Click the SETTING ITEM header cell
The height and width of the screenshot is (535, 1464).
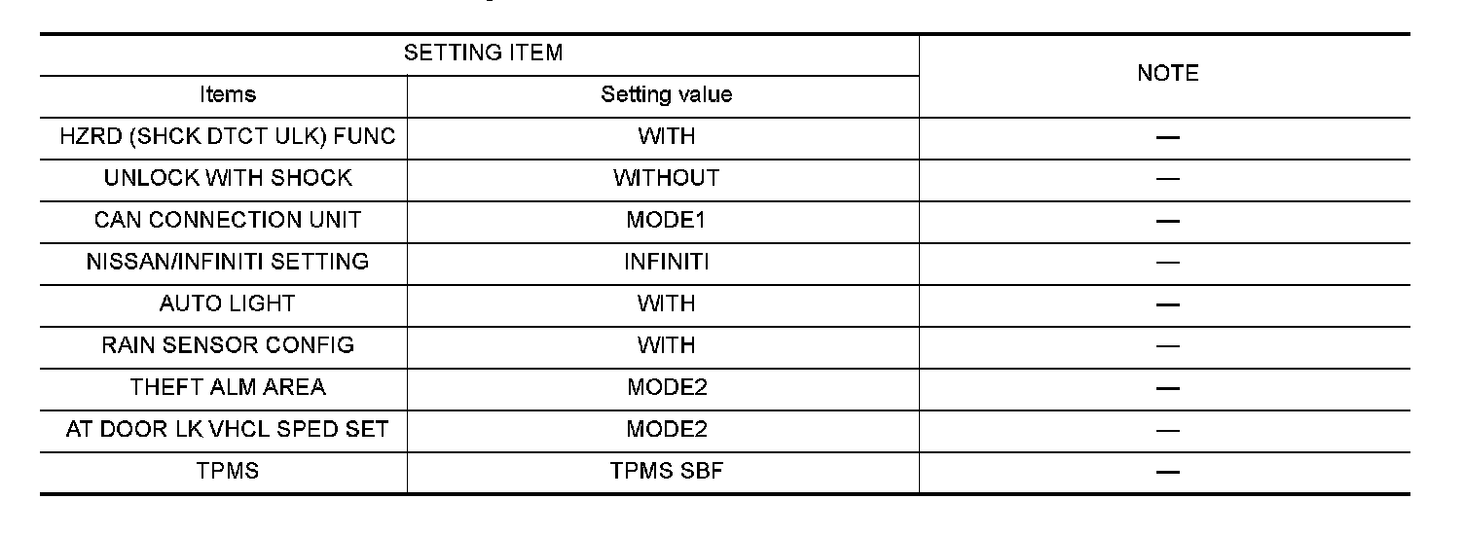coord(483,53)
